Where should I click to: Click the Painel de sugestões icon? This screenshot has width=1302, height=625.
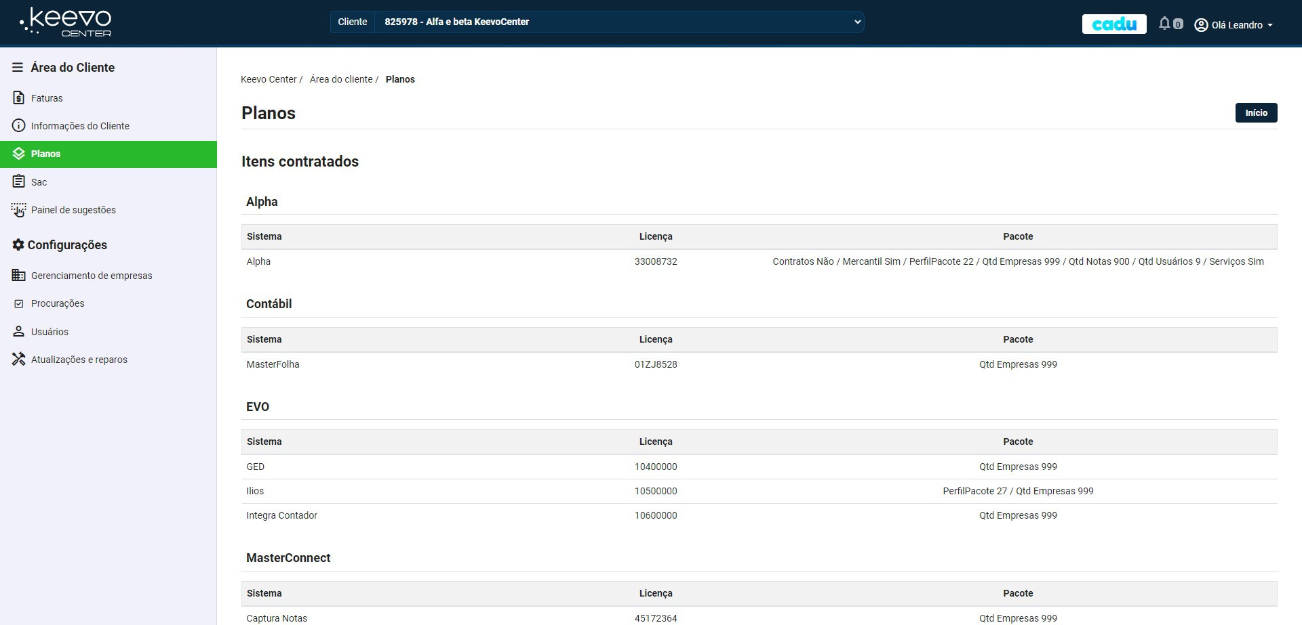pyautogui.click(x=18, y=210)
